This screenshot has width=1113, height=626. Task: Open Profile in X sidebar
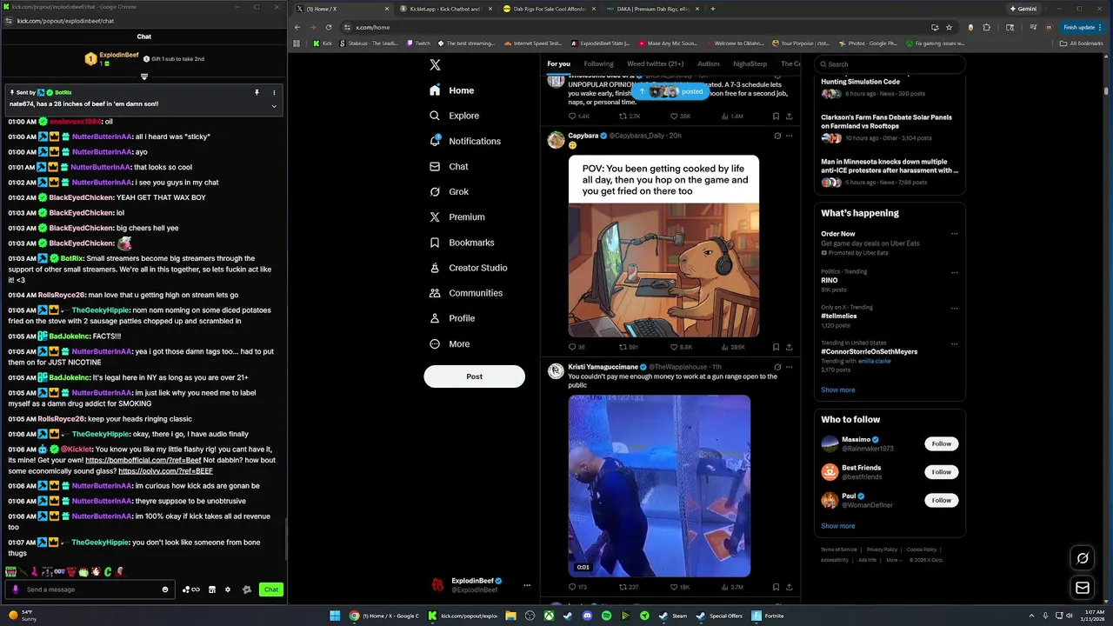point(452,318)
